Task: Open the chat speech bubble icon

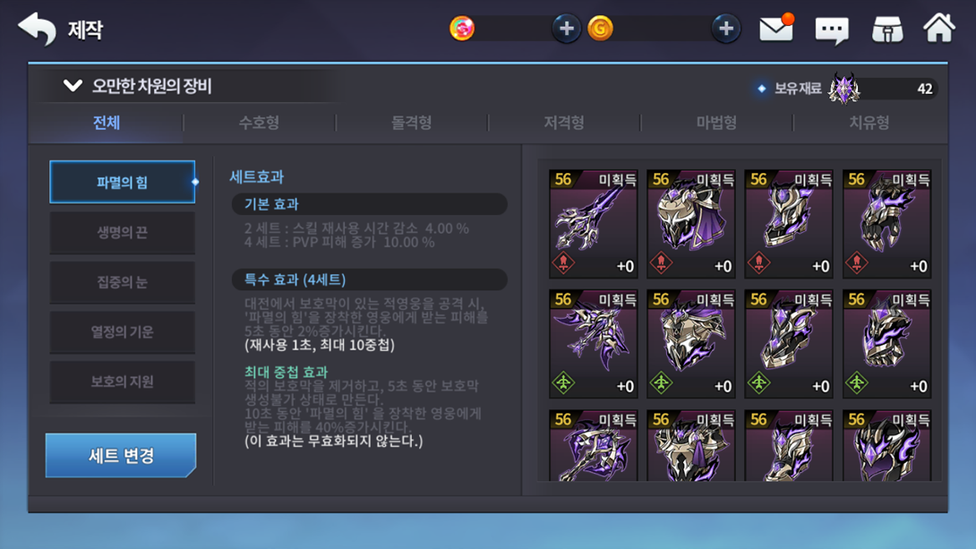Action: (x=832, y=30)
